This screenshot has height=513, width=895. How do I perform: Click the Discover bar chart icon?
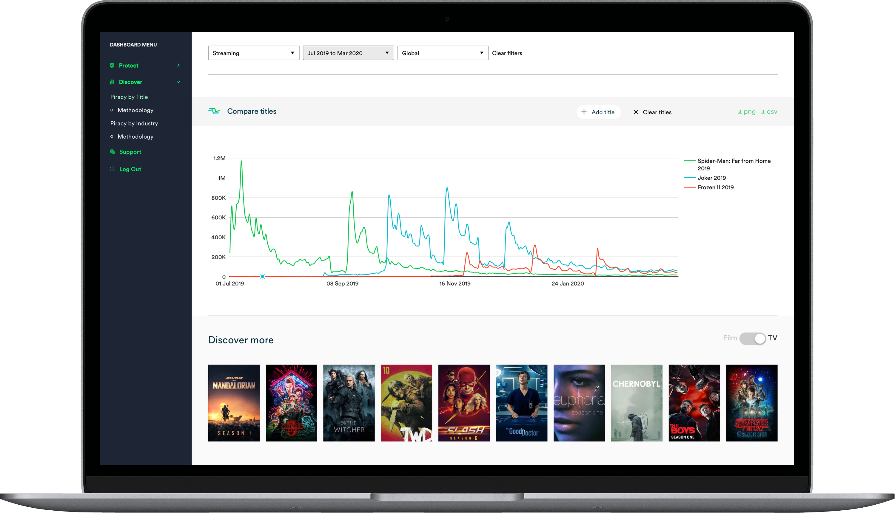112,82
